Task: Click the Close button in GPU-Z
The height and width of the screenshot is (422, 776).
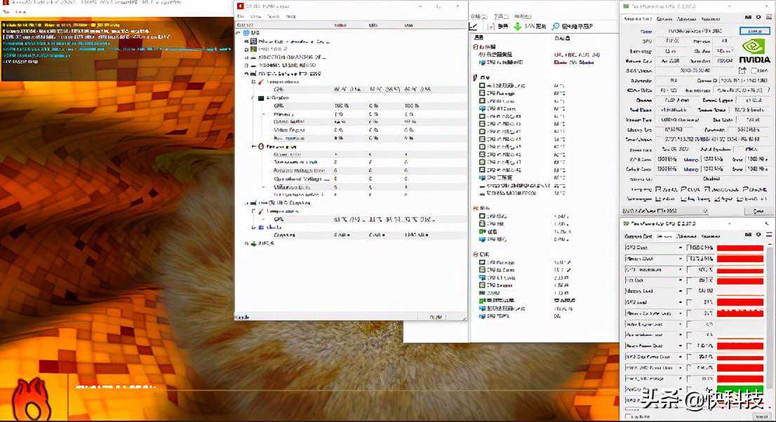Action: [757, 210]
